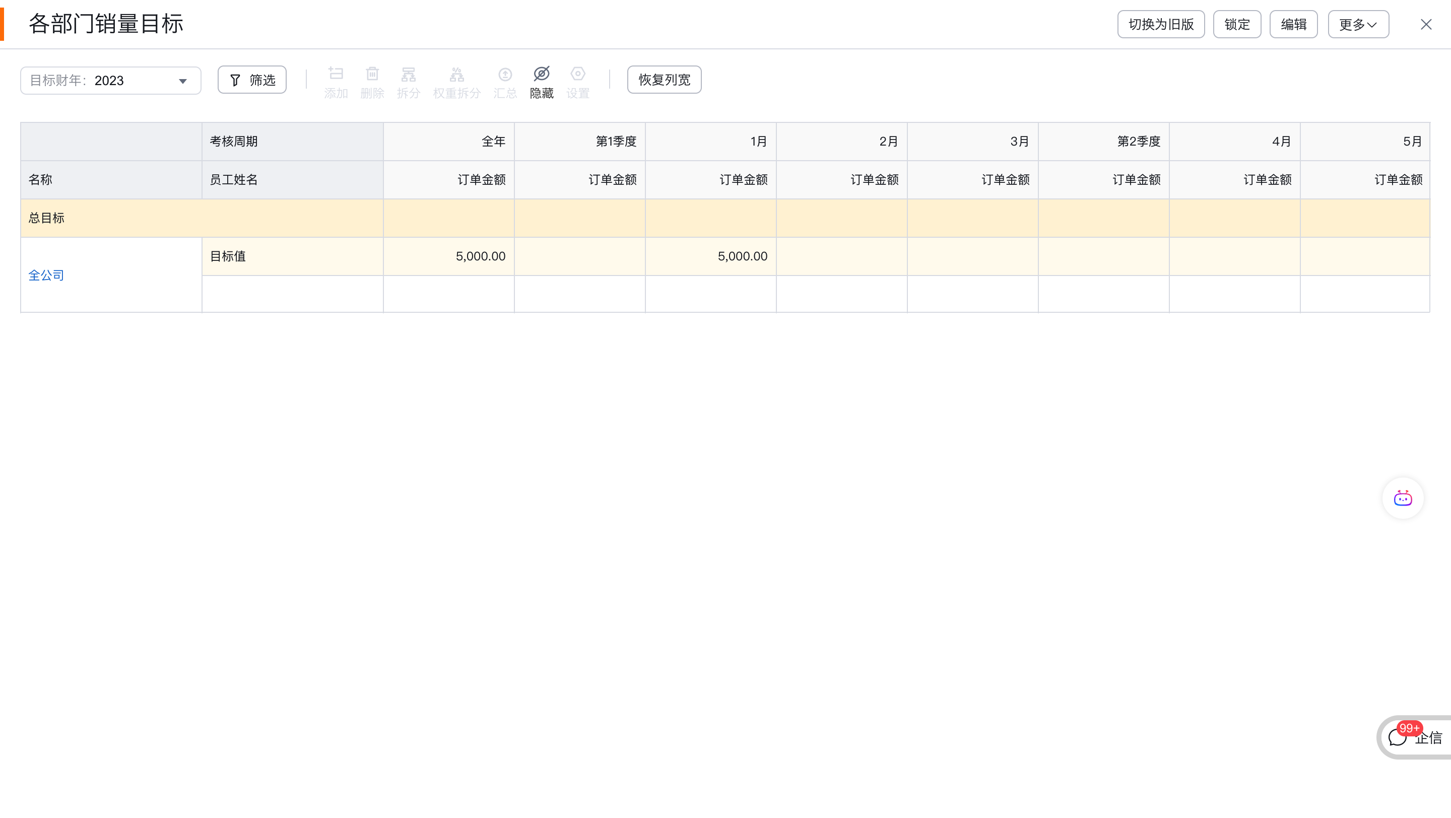Open the AI assistant robot icon
1451x818 pixels.
(x=1403, y=498)
